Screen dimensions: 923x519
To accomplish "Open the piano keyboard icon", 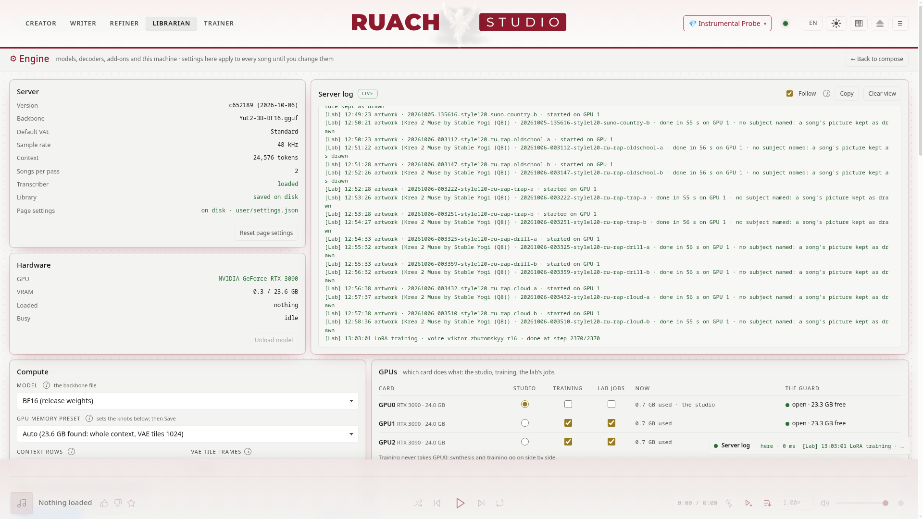I will [859, 23].
